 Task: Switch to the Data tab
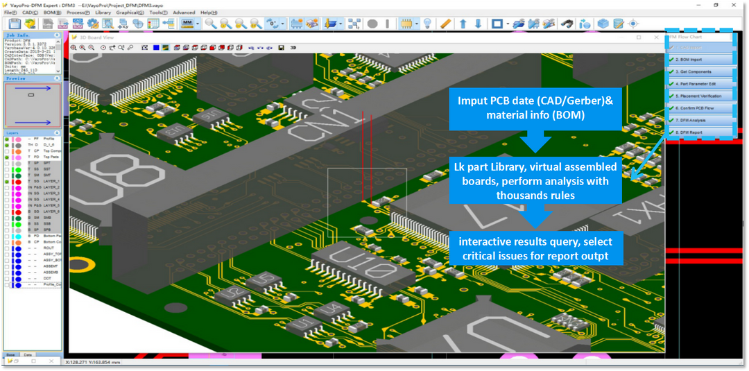(28, 354)
